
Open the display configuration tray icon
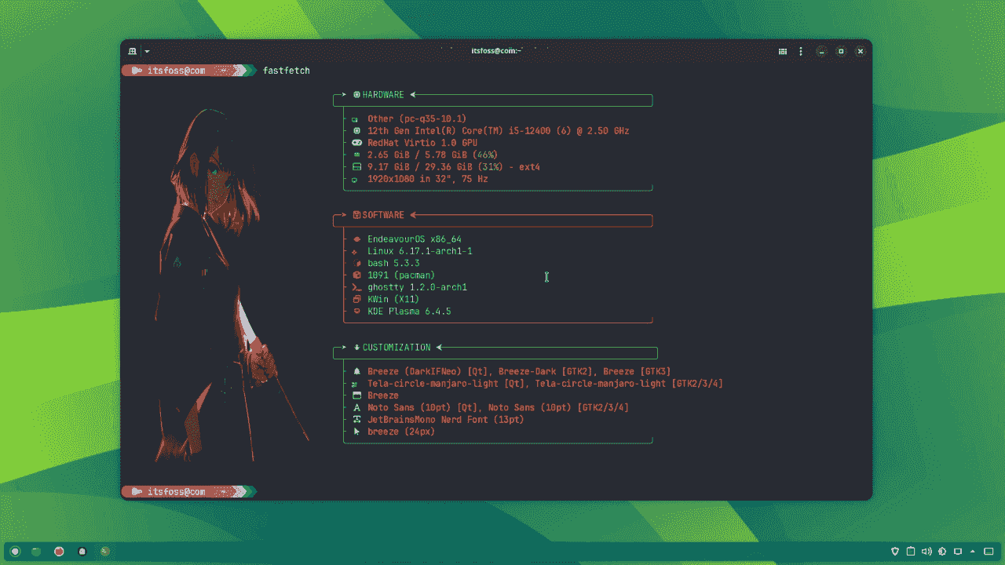pos(958,552)
